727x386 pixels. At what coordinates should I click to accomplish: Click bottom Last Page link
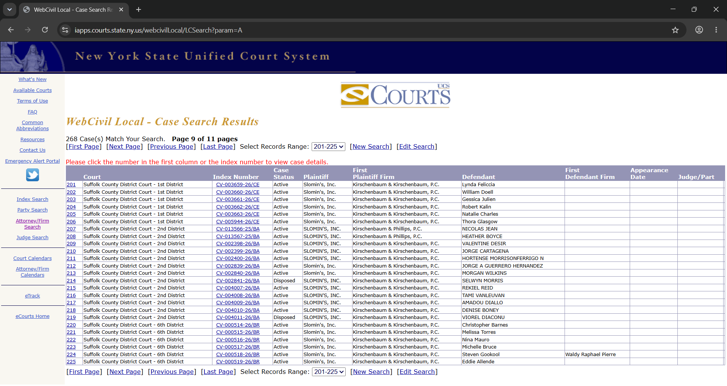[x=218, y=372]
